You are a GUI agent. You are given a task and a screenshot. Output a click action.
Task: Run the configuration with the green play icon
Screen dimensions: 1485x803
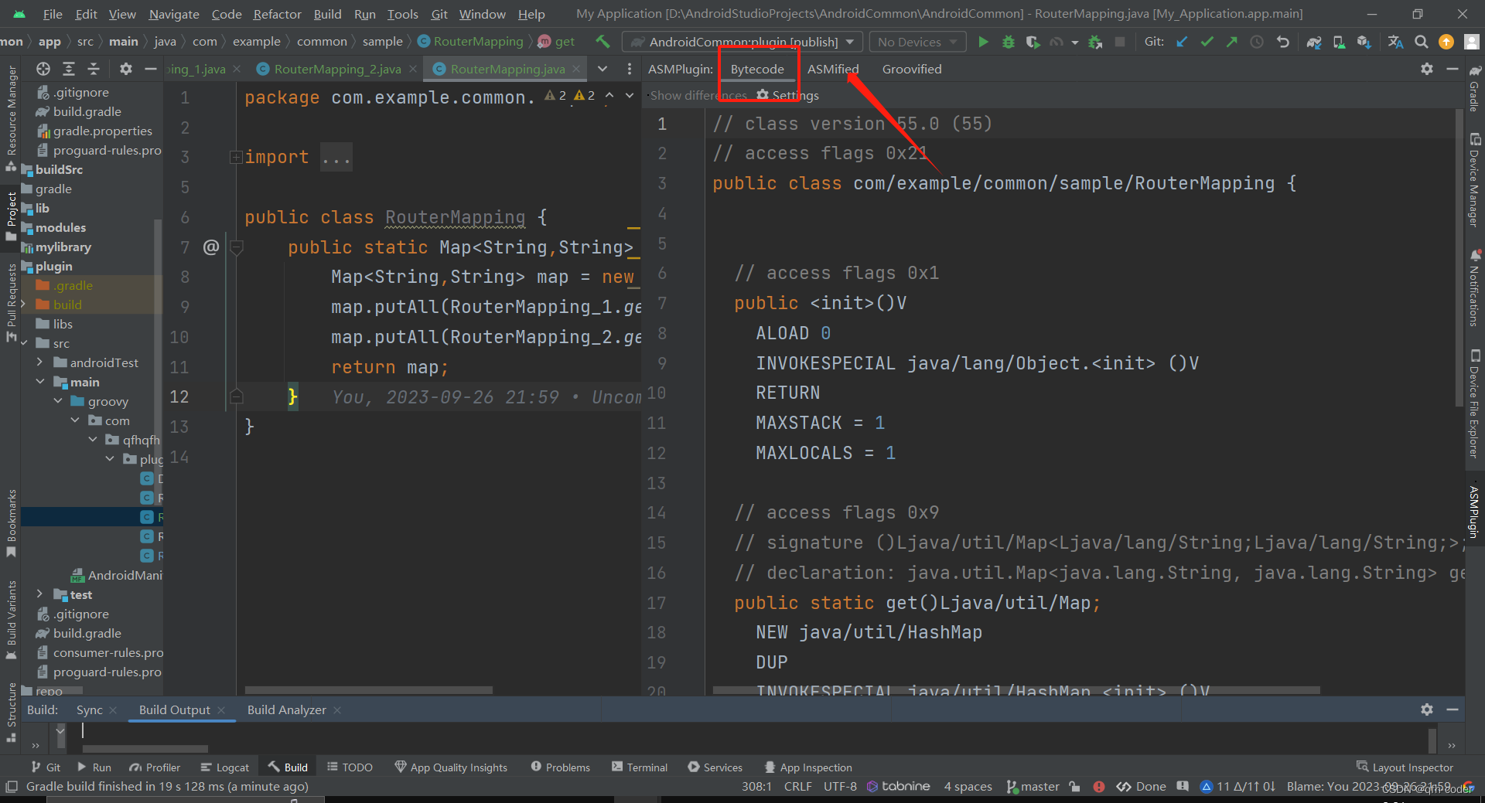[983, 42]
